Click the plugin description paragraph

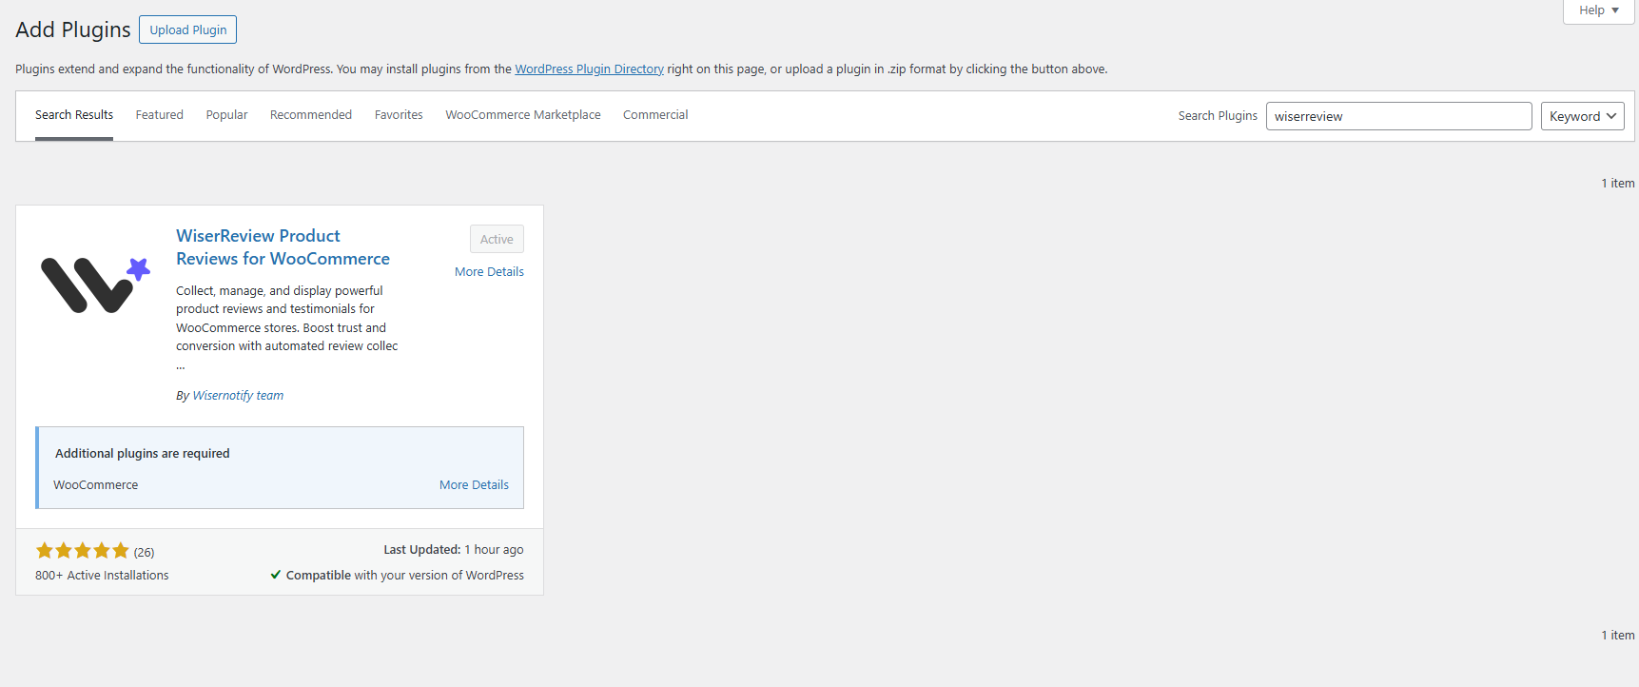[x=287, y=327]
